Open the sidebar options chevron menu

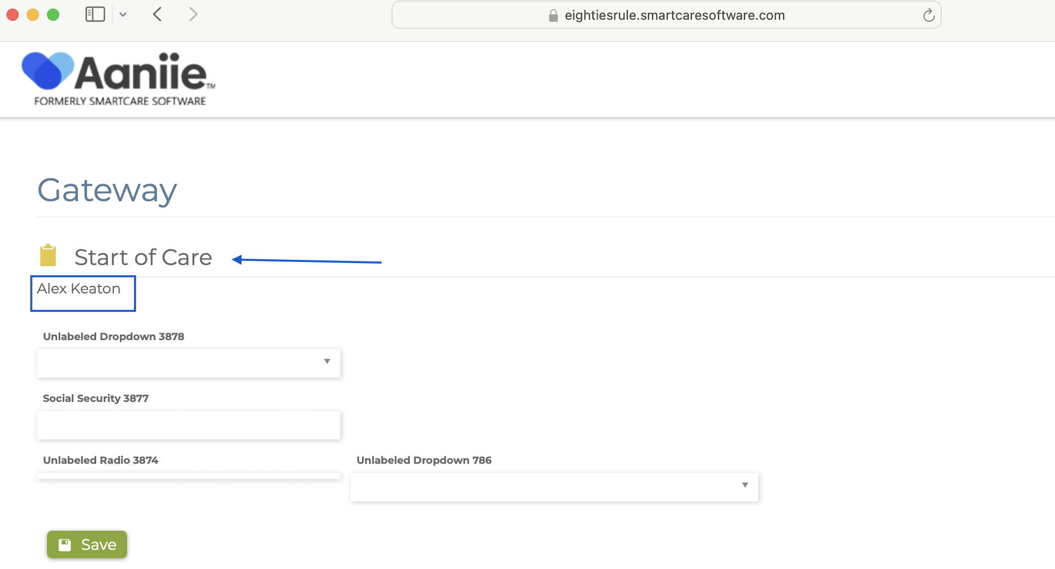pos(123,15)
